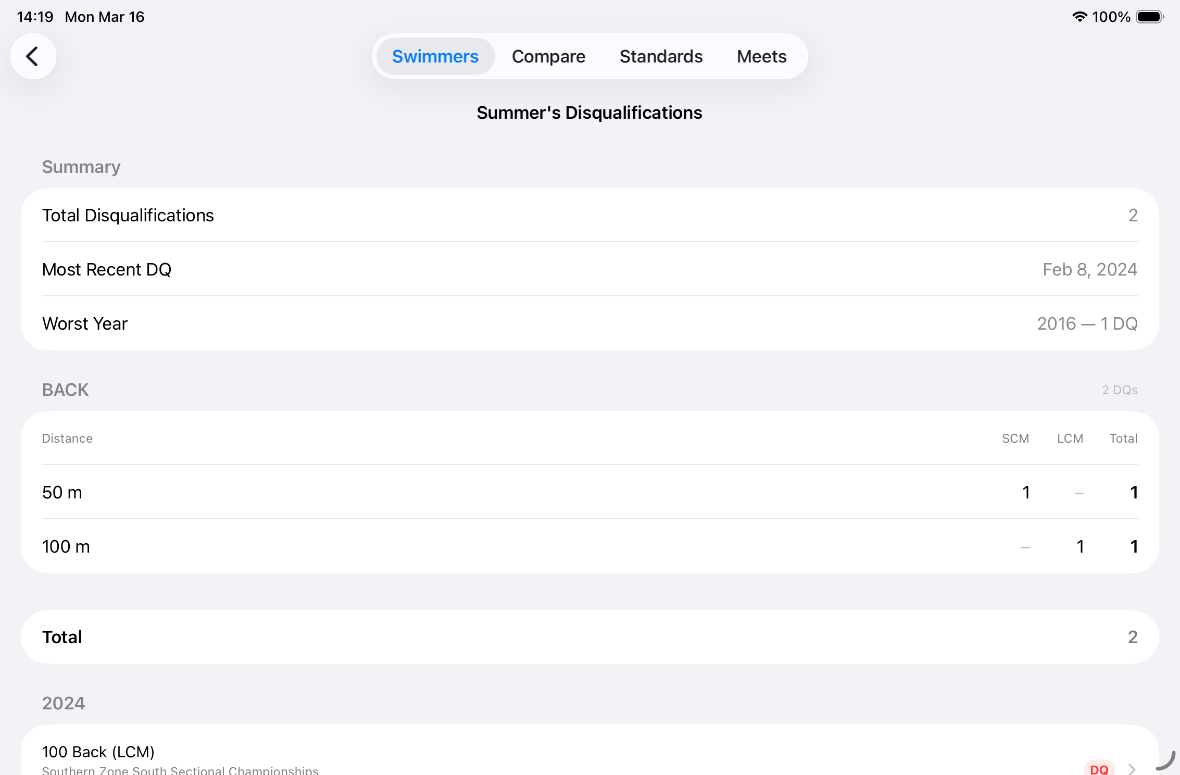Open 100 Back entry via chevron
1180x775 pixels.
1132,768
